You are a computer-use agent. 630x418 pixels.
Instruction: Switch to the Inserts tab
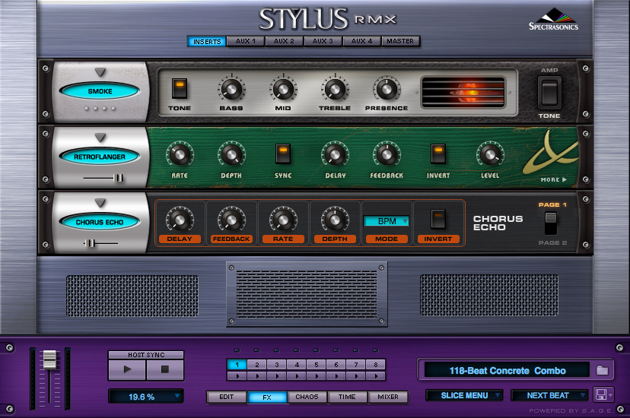click(206, 41)
